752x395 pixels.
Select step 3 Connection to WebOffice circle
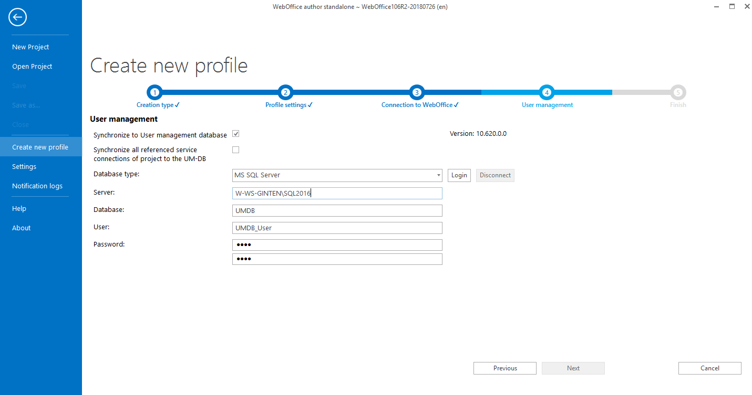click(417, 92)
